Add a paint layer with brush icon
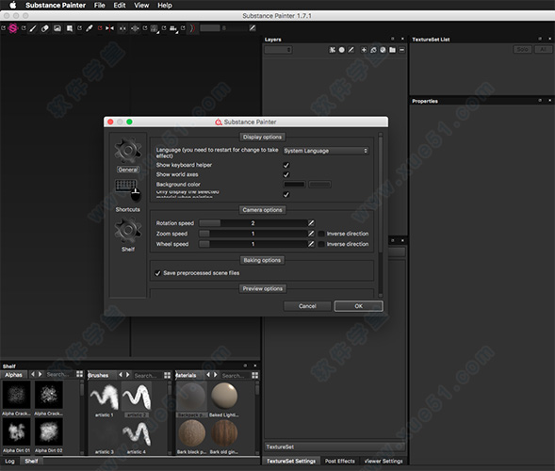The image size is (555, 471). point(351,50)
